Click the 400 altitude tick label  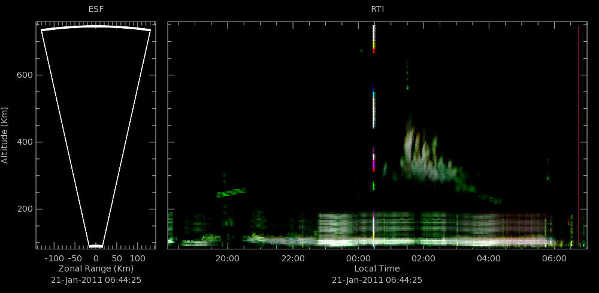(24, 142)
